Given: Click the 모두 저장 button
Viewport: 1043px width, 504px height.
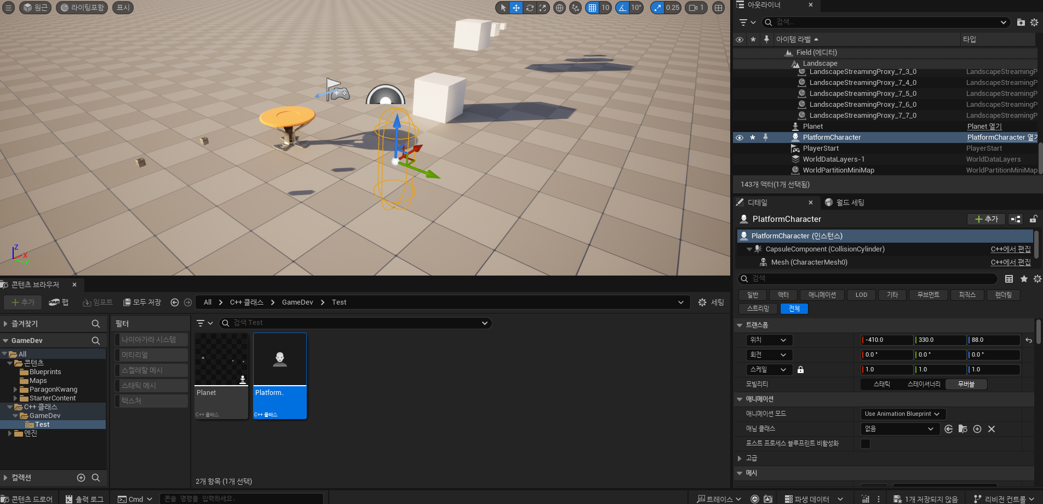Looking at the screenshot, I should click(x=142, y=302).
